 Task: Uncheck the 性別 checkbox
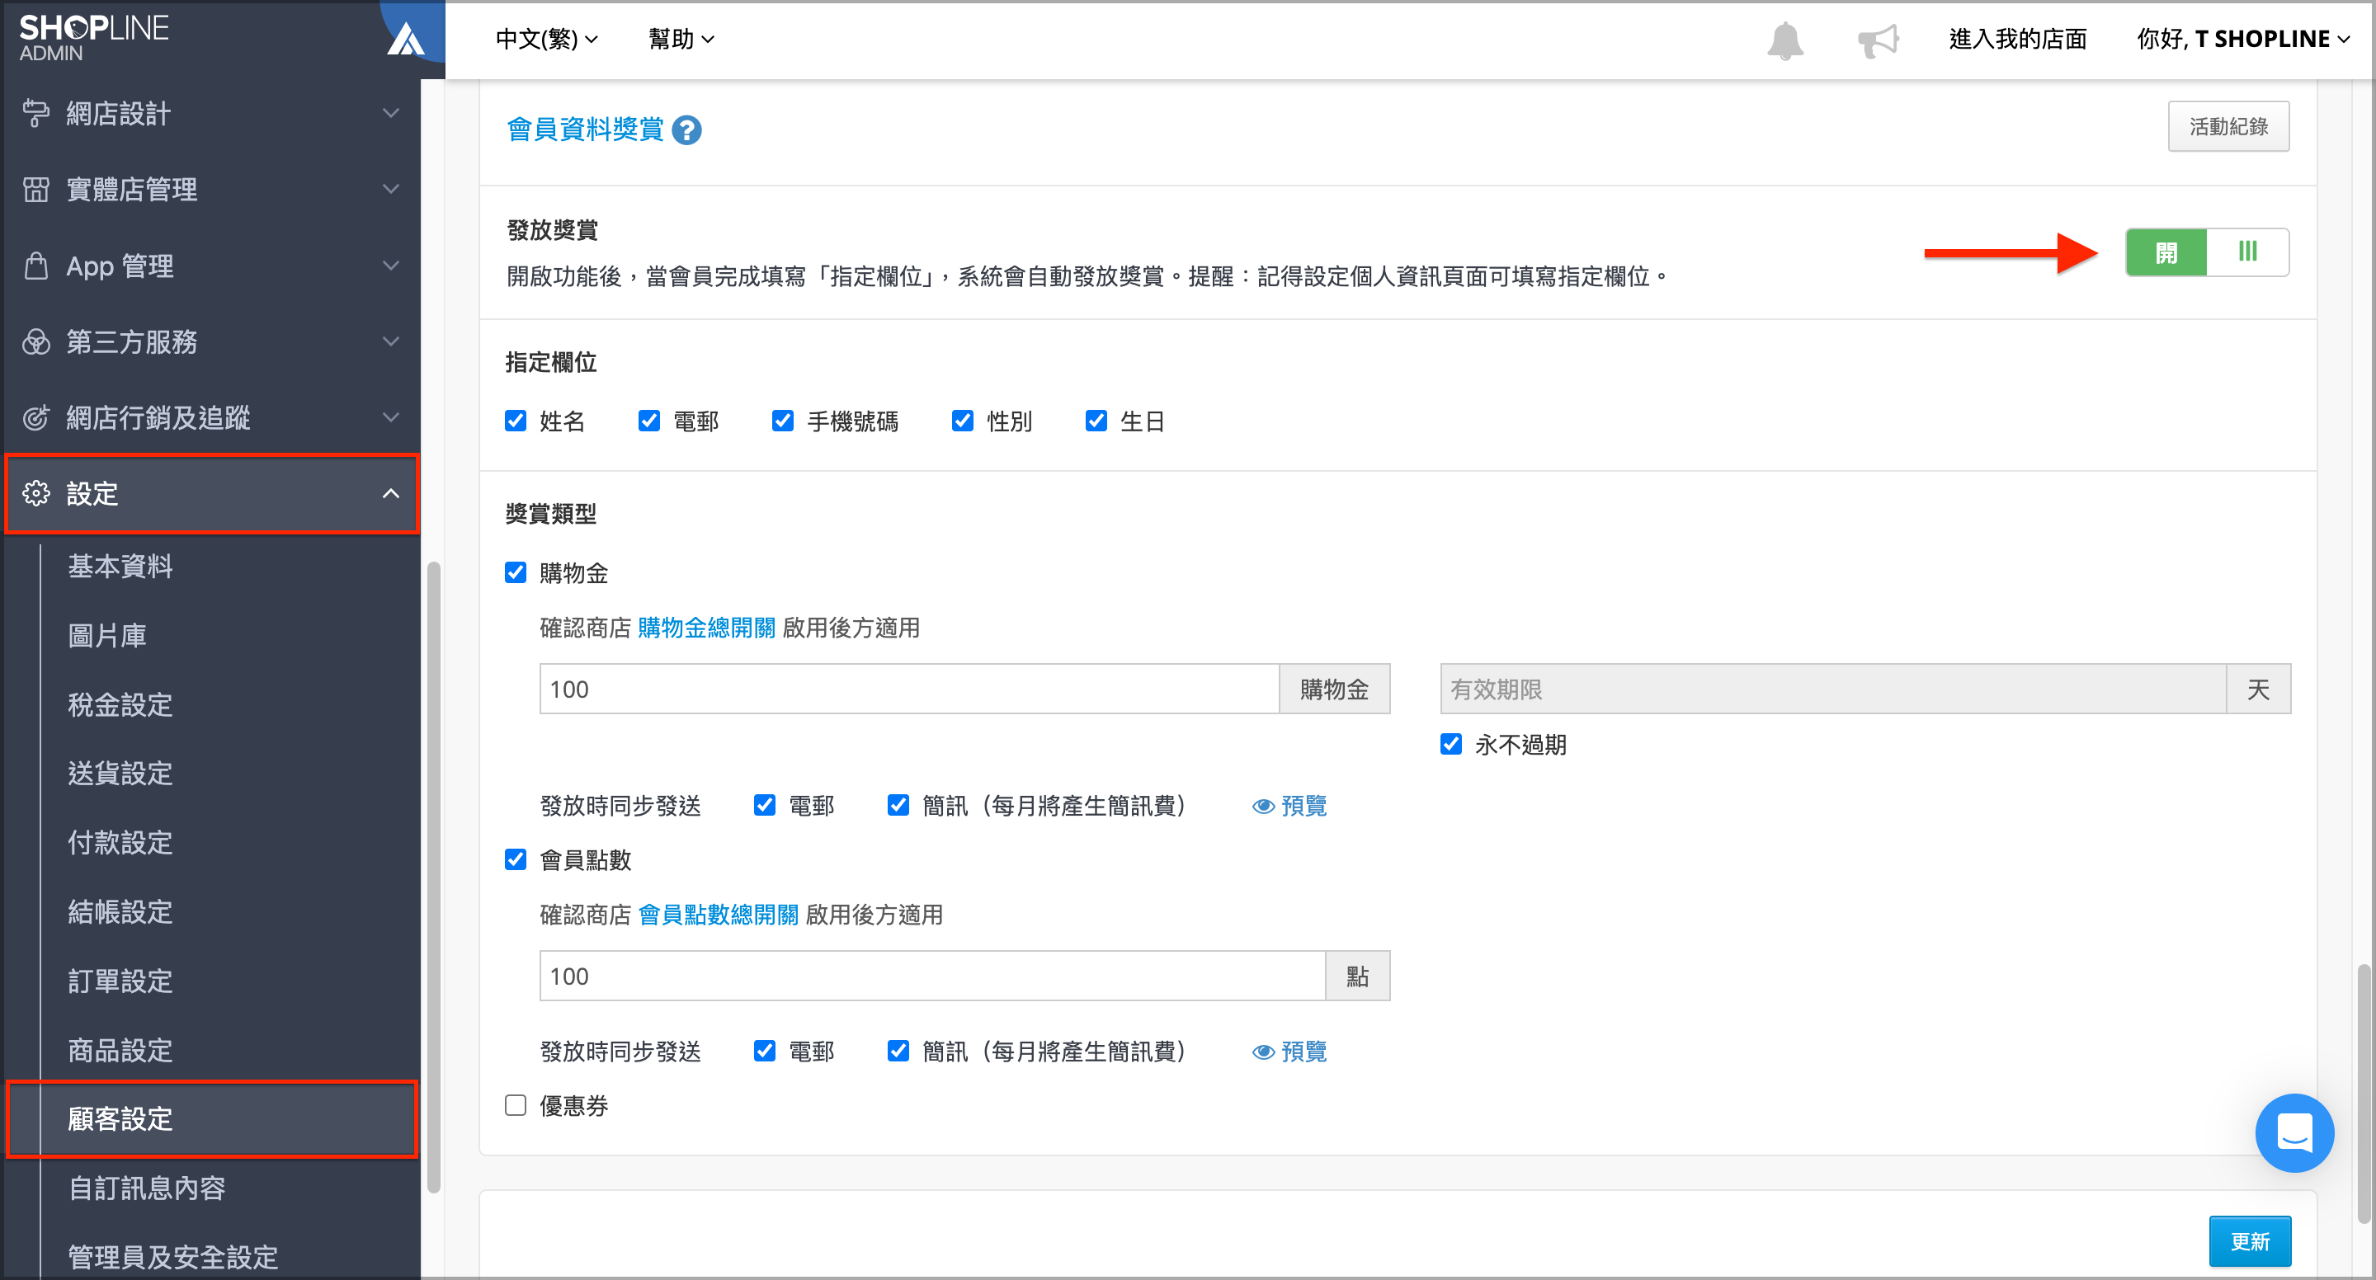pos(963,421)
